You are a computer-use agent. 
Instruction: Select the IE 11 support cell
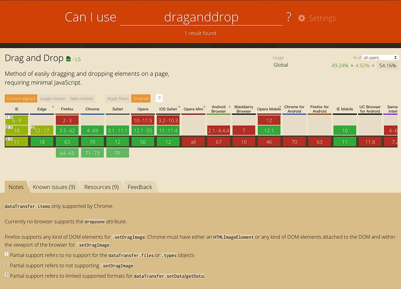point(17,142)
